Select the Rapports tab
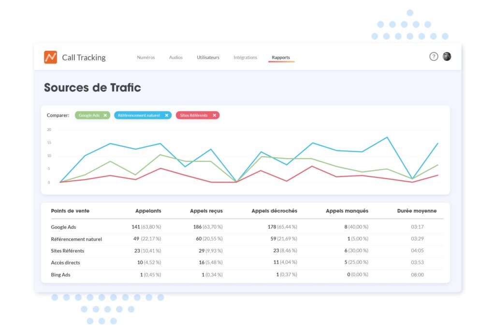495x335 pixels. (281, 58)
